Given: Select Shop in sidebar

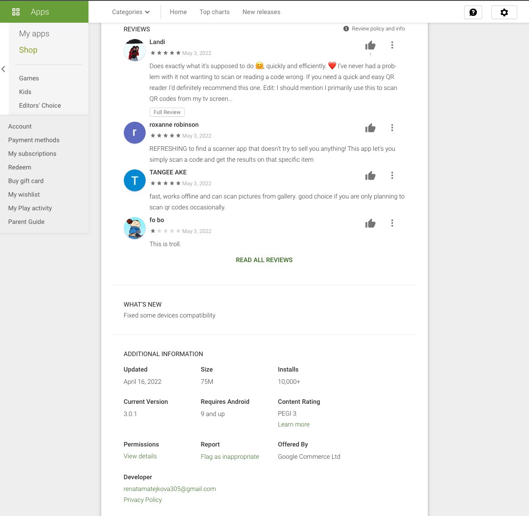Looking at the screenshot, I should [28, 50].
